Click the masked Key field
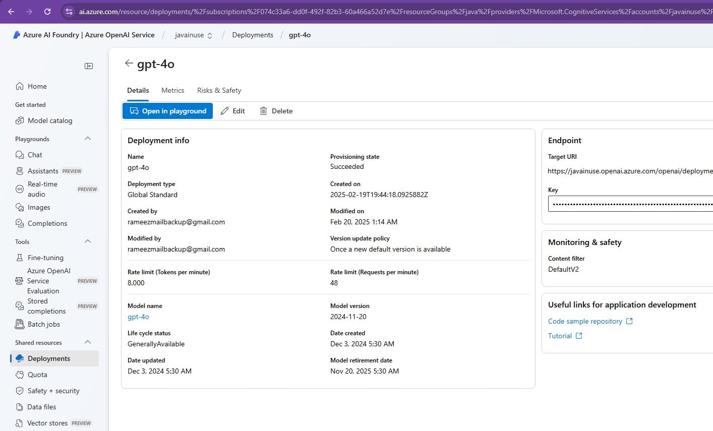This screenshot has width=713, height=431. coord(630,204)
